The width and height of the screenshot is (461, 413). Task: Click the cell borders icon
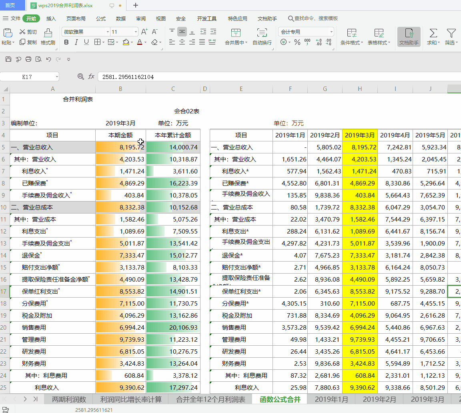coord(97,42)
